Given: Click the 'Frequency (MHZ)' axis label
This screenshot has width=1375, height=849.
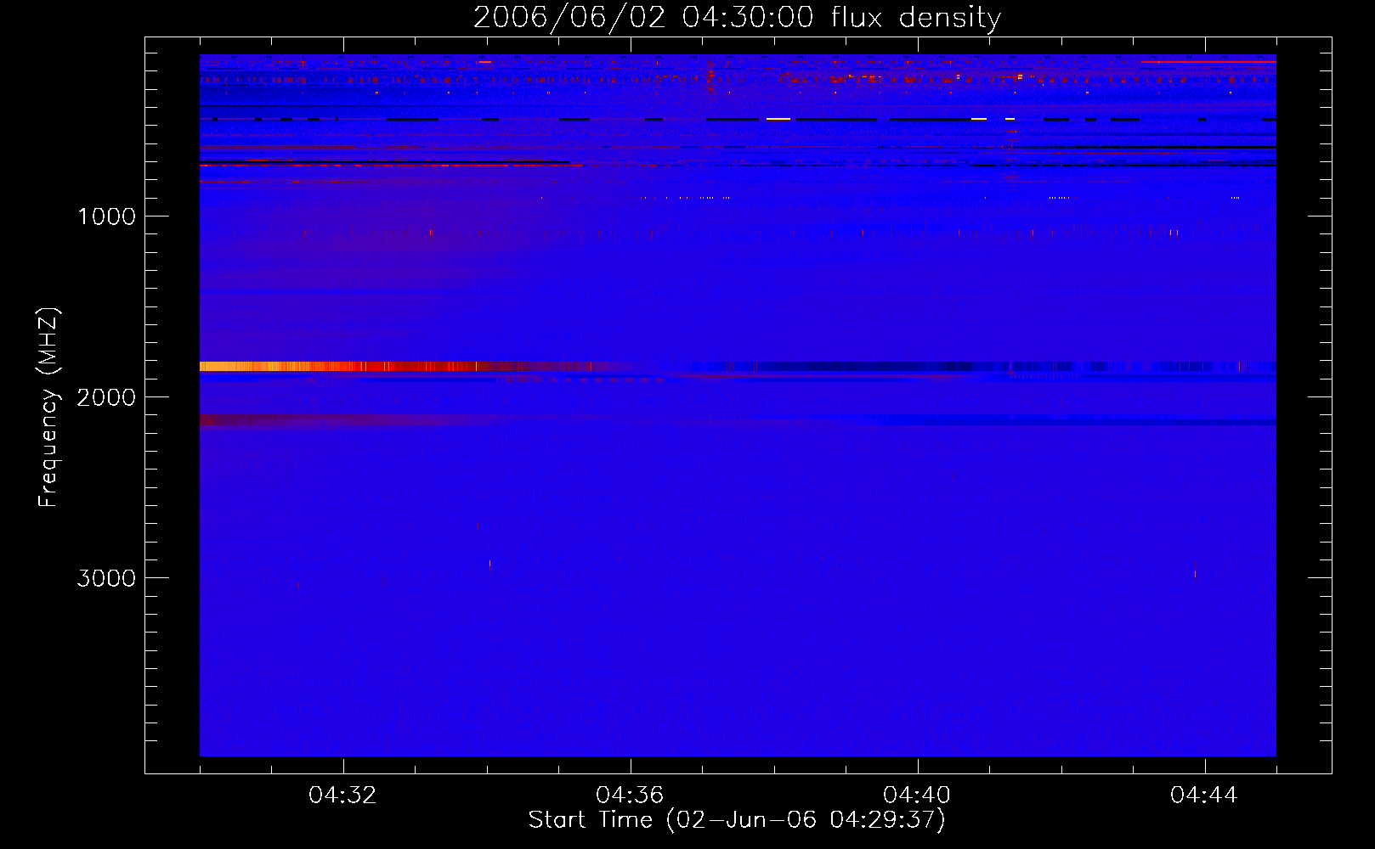Looking at the screenshot, I should point(48,408).
